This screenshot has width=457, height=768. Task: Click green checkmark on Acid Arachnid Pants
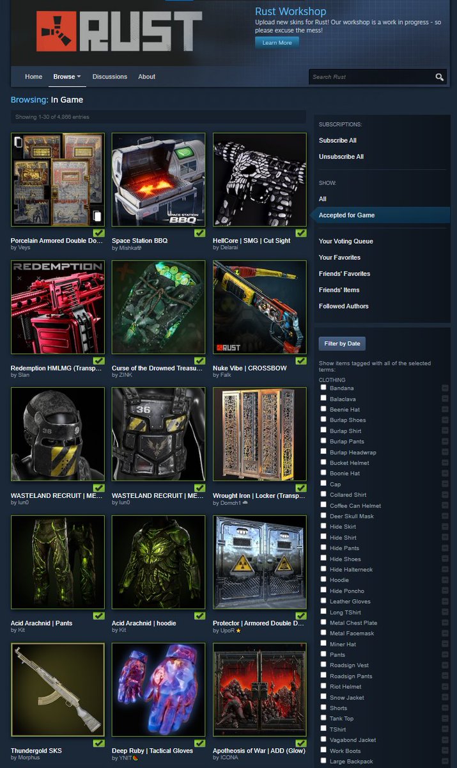tap(99, 615)
